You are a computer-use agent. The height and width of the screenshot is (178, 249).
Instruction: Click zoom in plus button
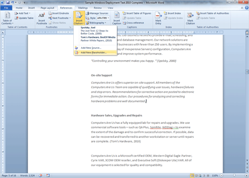click(247, 176)
